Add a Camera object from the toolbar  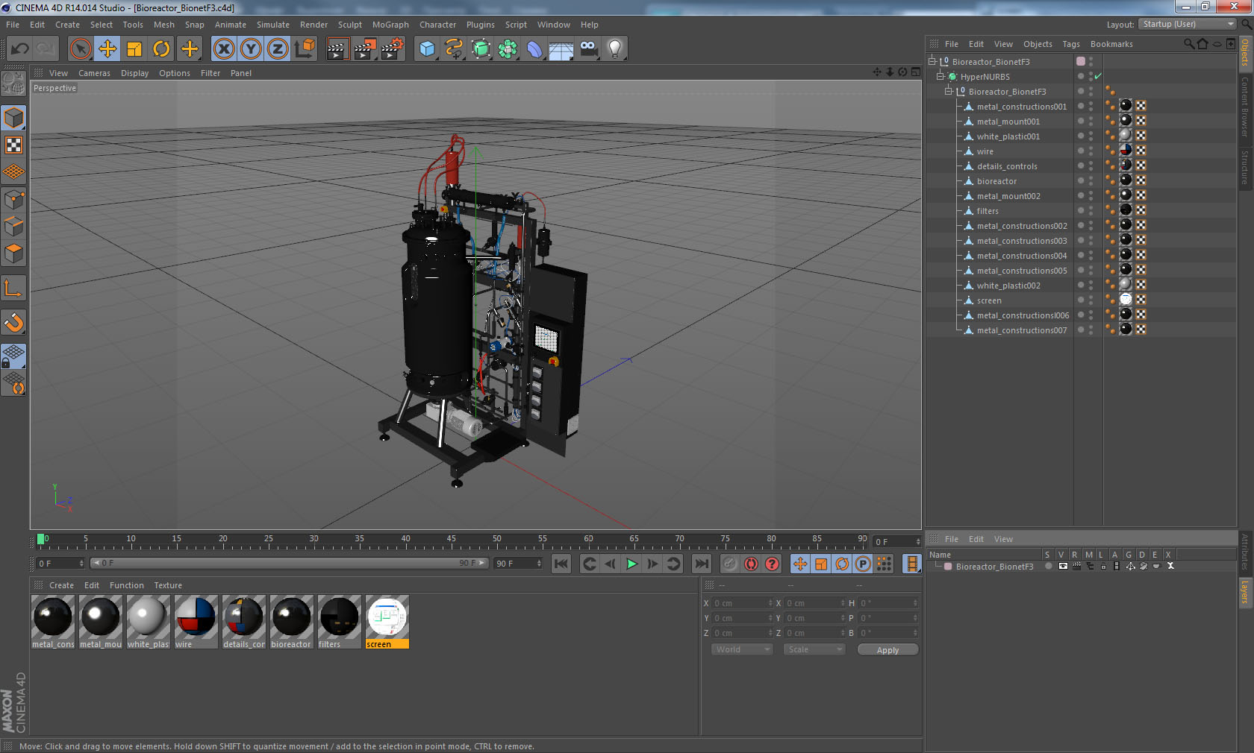click(589, 49)
